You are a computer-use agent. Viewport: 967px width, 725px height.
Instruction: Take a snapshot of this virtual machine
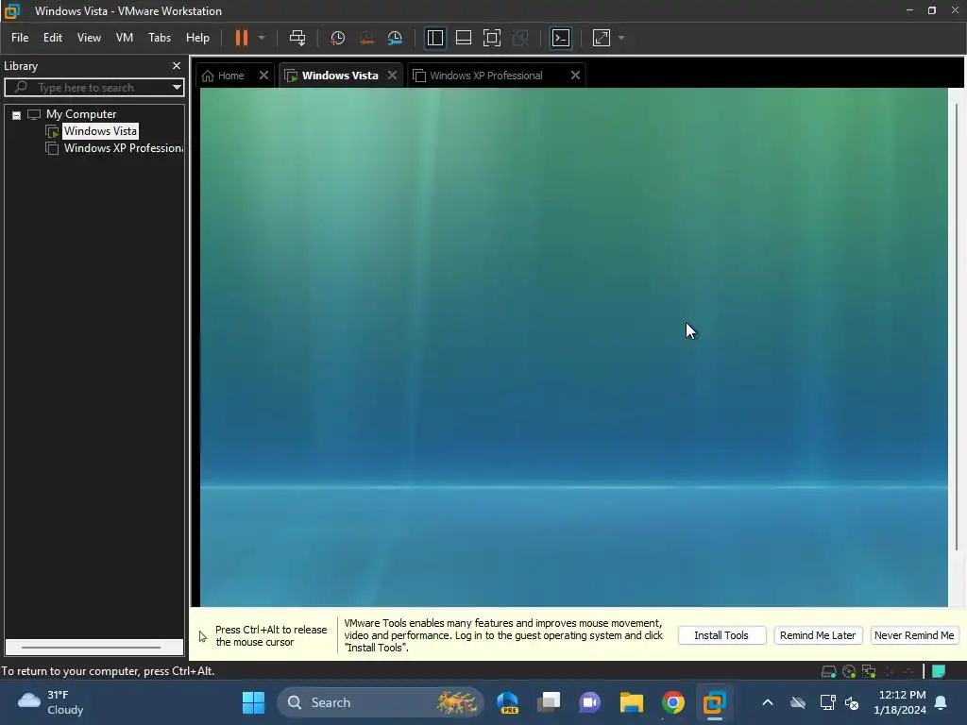(x=337, y=38)
